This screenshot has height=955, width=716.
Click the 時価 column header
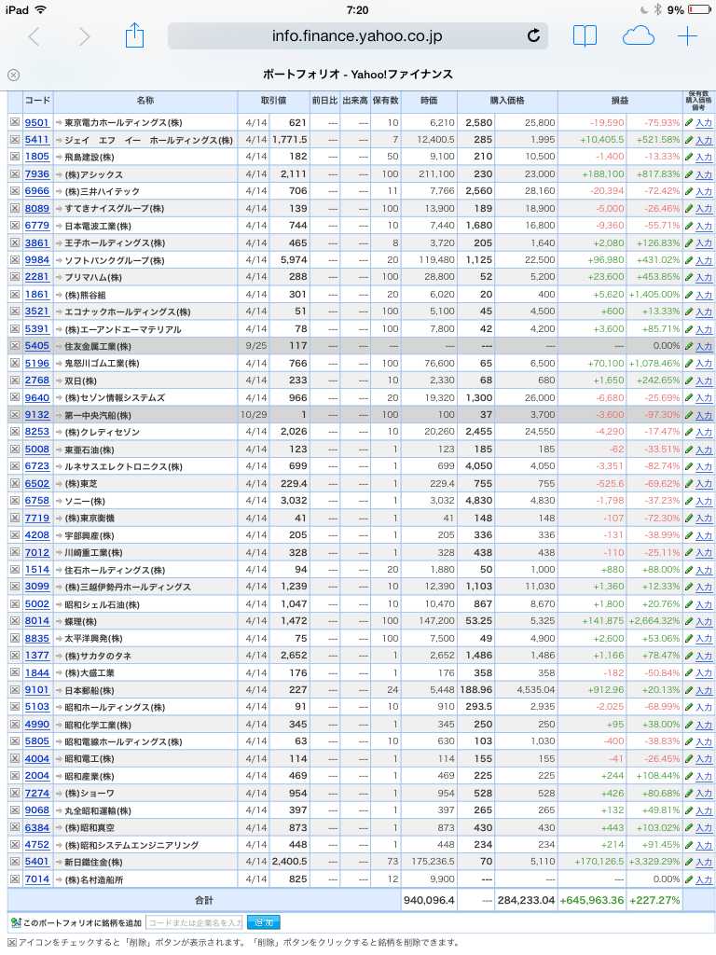pos(429,101)
